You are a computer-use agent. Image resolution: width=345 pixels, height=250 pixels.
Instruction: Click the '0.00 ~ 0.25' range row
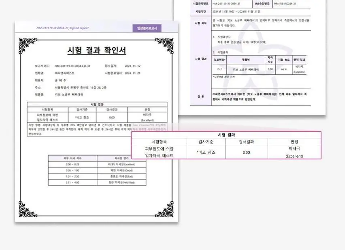[x=72, y=164]
